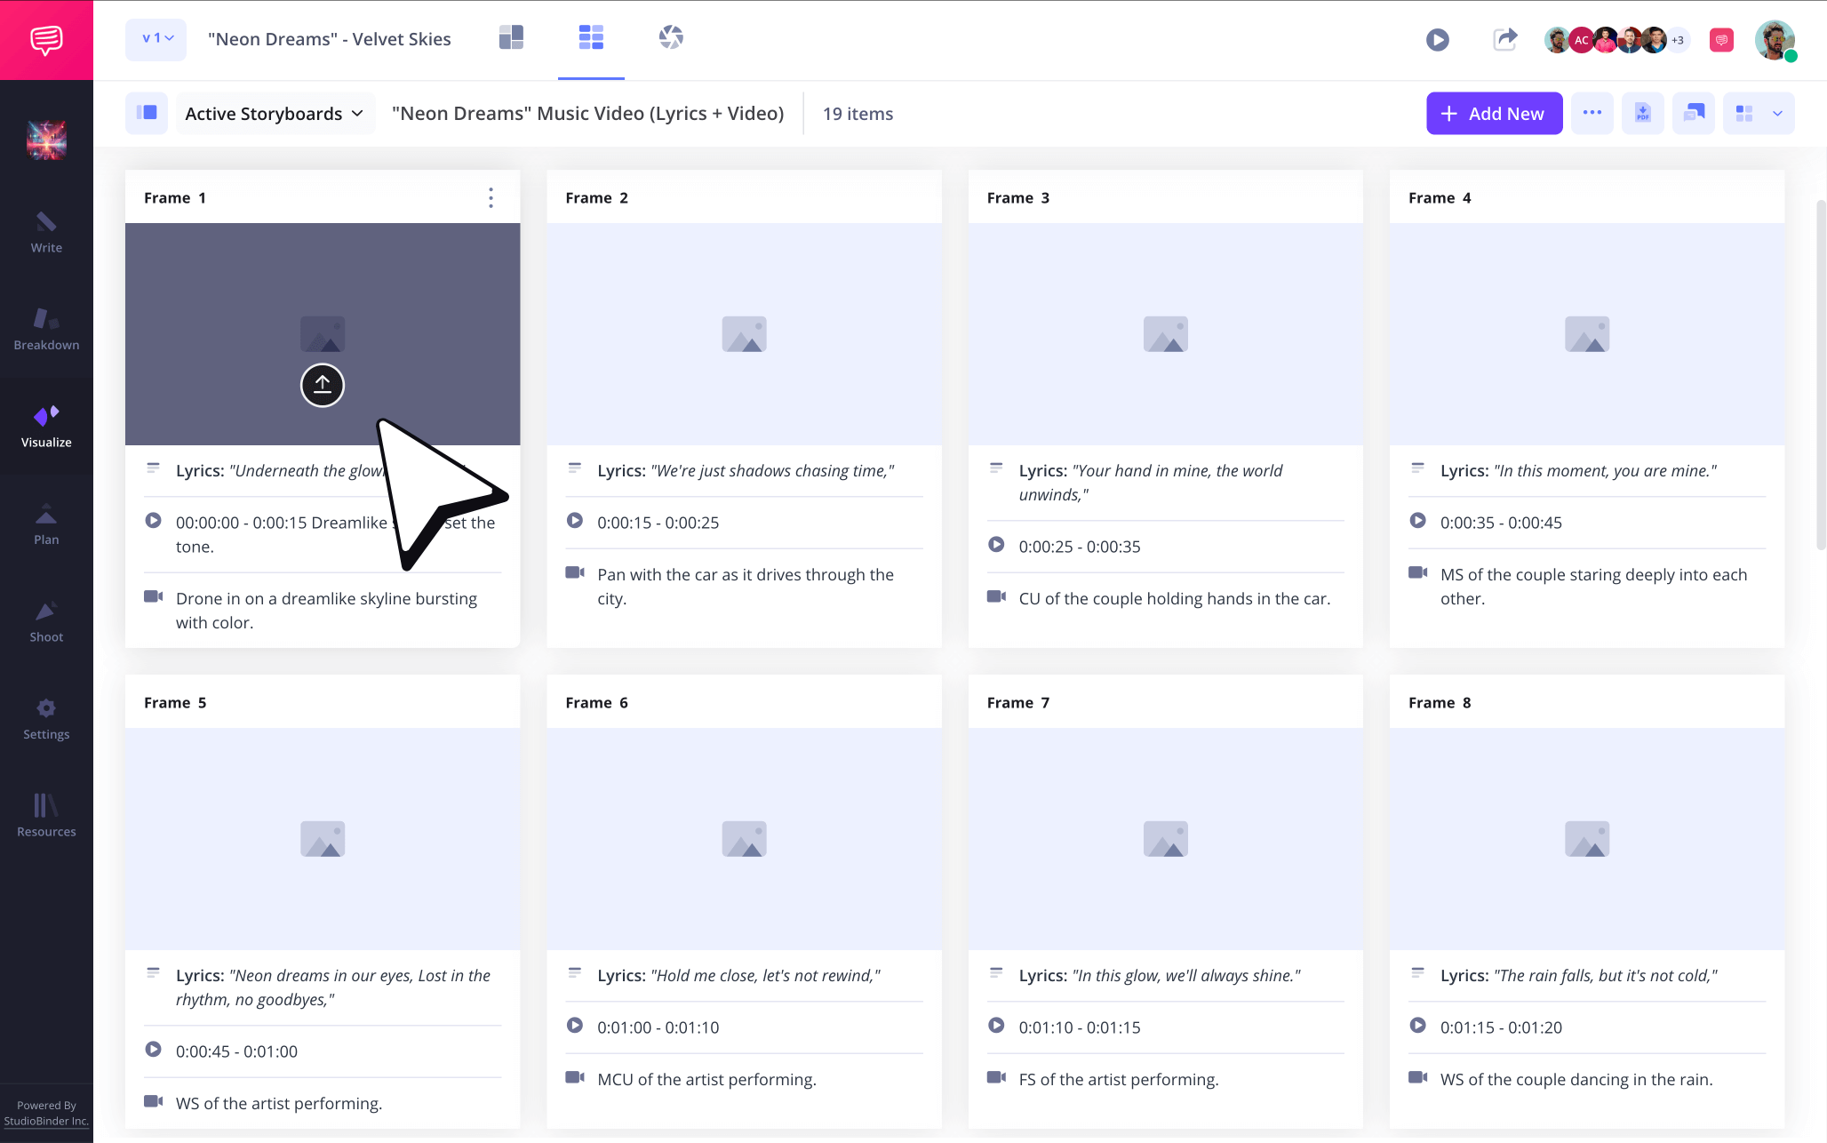This screenshot has width=1827, height=1143.
Task: Expand the version v1 selector
Action: coord(156,39)
